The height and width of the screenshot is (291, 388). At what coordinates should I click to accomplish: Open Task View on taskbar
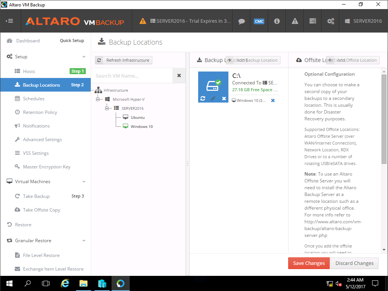46,283
